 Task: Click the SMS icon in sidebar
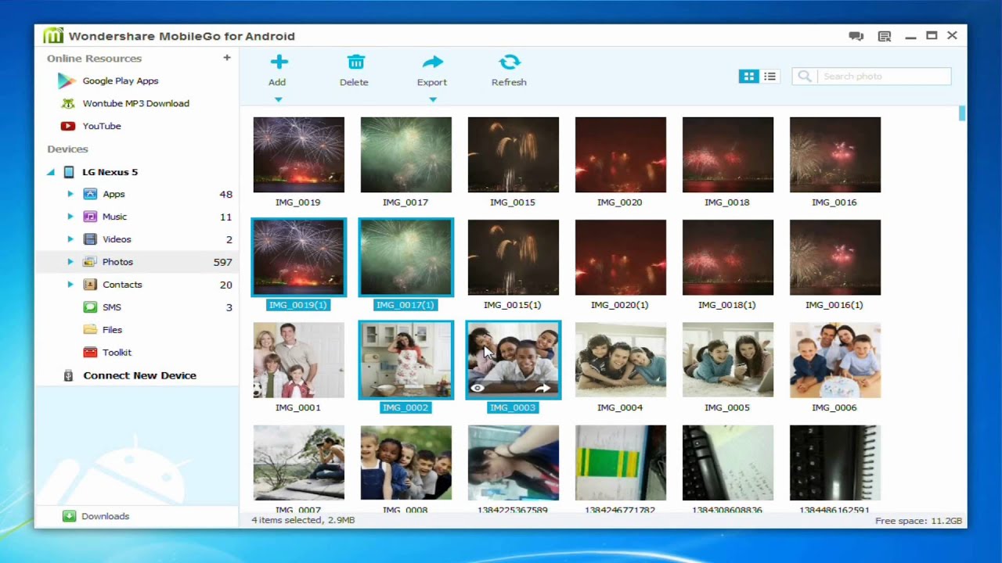[90, 307]
